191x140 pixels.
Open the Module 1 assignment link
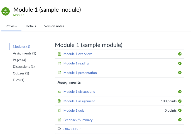79,101
